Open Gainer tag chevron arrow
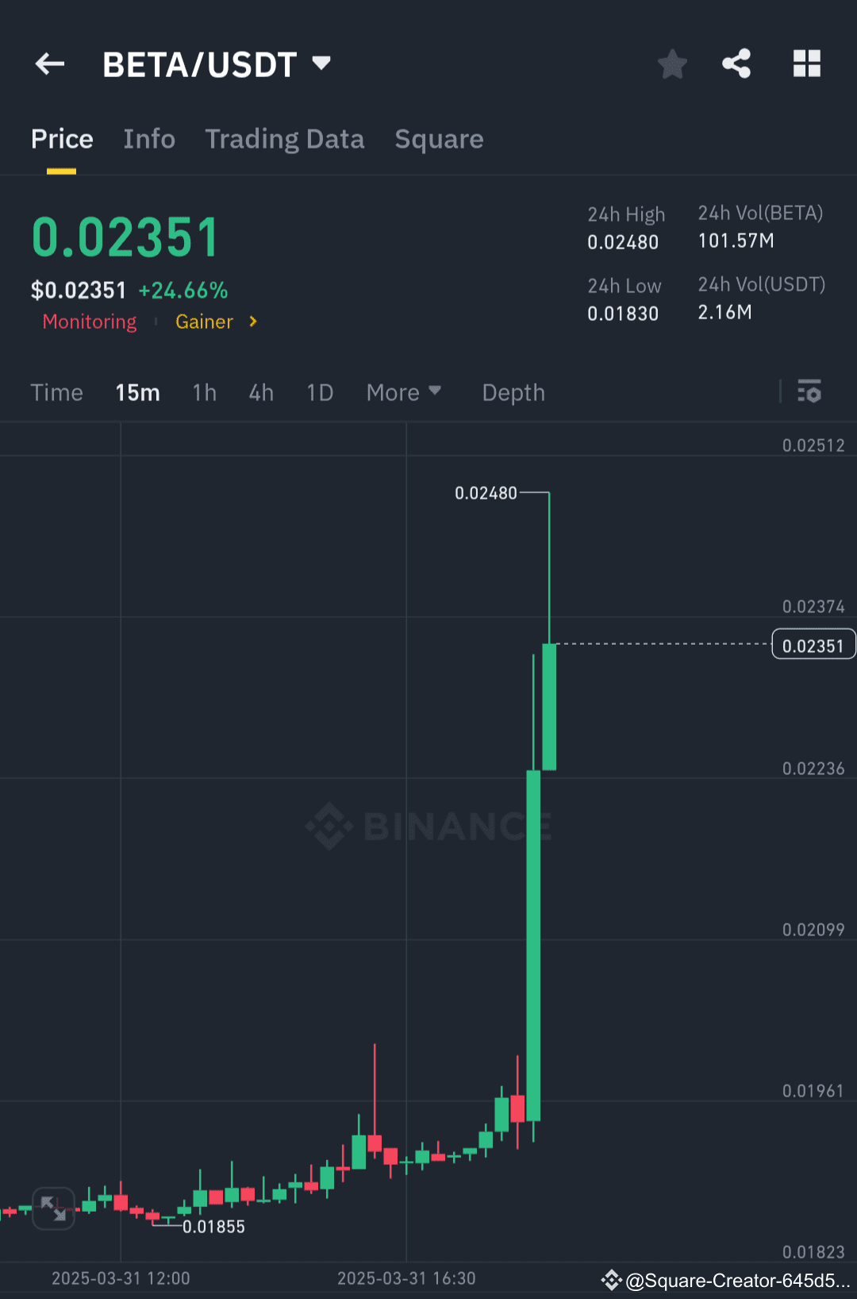Screen dimensions: 857x1299 tap(252, 322)
